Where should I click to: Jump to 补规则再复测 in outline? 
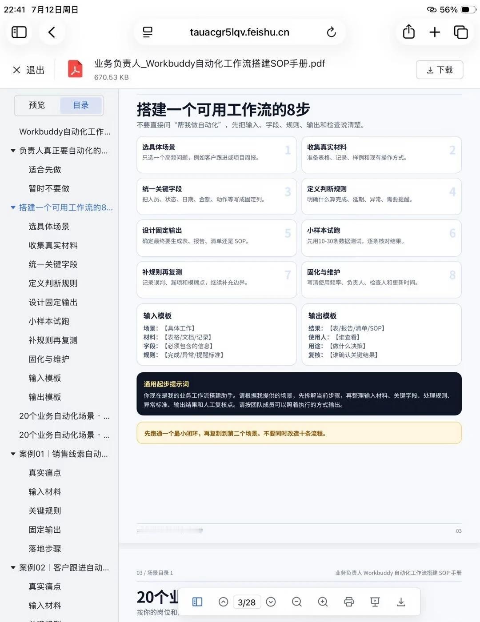pyautogui.click(x=53, y=340)
